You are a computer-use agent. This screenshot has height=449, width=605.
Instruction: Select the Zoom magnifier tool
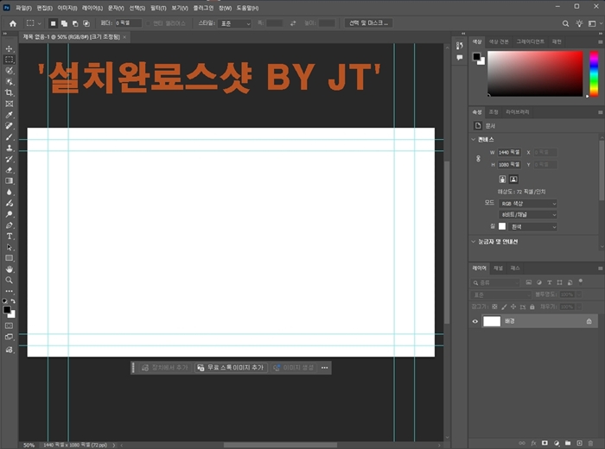pos(10,281)
